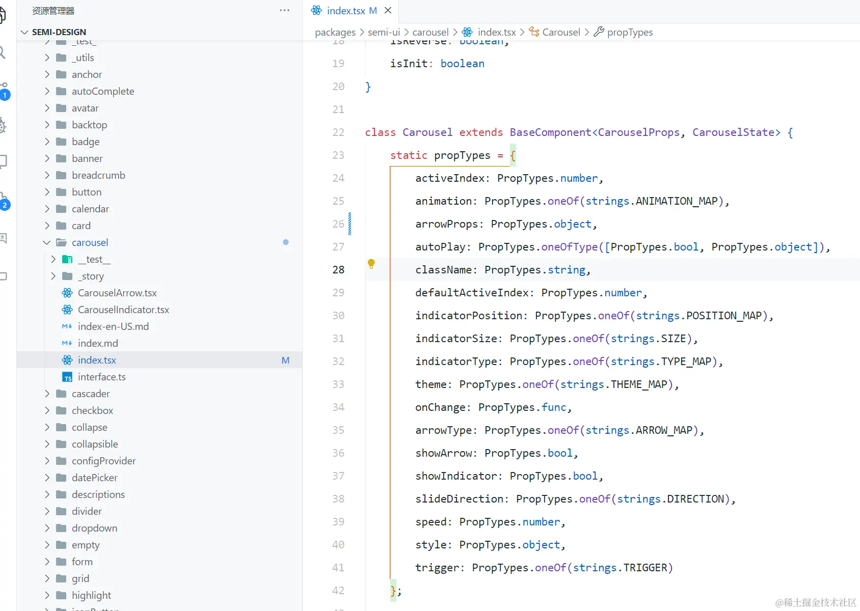Click the BaseComponent identifier on line 22
The width and height of the screenshot is (860, 611).
[551, 132]
